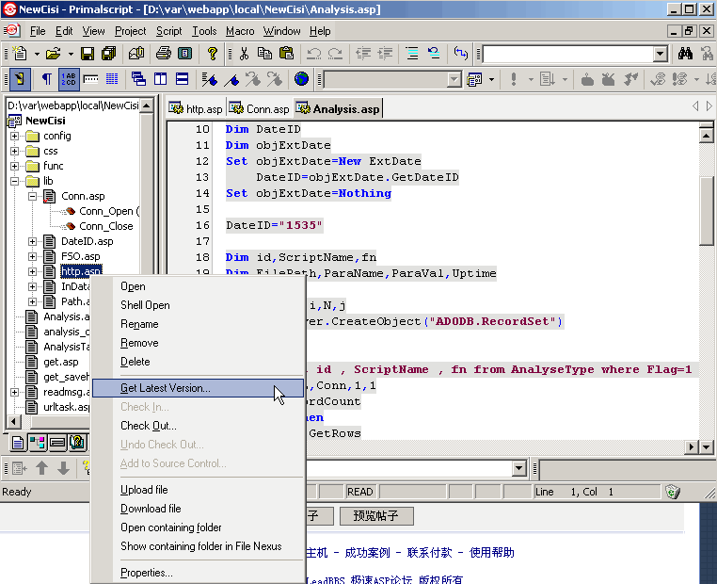Select Upload file in context menu
The image size is (717, 584).
pos(198,490)
